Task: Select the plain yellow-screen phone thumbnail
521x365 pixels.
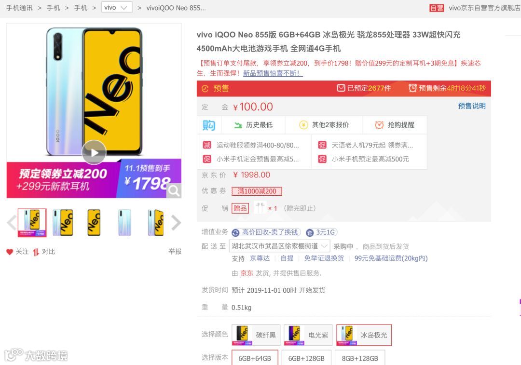Action: 94,223
